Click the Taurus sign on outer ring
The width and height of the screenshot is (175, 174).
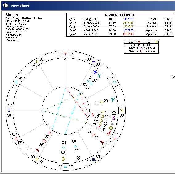[37, 61]
